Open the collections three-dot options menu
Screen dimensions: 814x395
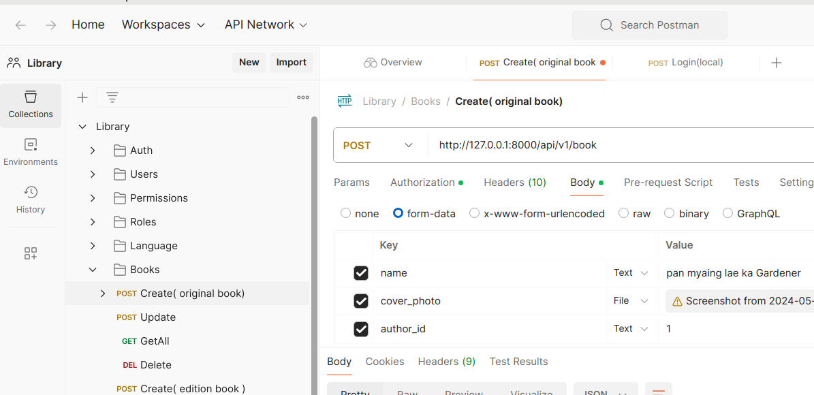303,97
